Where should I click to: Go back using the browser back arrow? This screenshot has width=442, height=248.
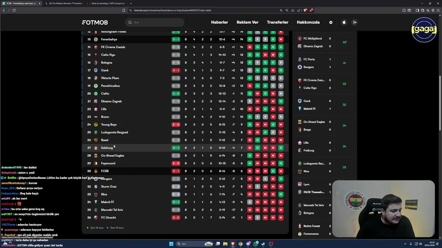tap(4, 10)
